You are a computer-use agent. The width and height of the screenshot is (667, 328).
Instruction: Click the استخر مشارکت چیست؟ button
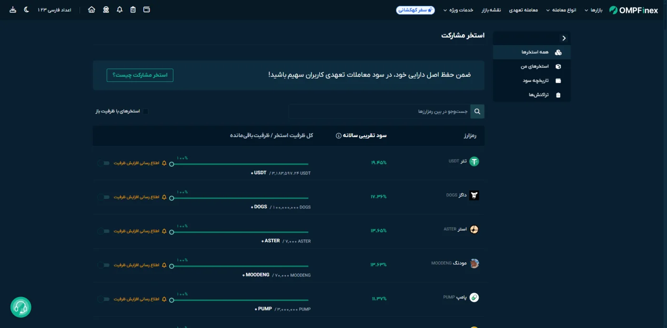point(140,75)
